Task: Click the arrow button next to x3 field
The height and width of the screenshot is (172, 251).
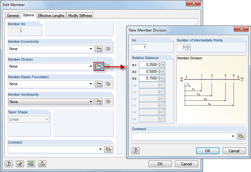Action: 163,78
